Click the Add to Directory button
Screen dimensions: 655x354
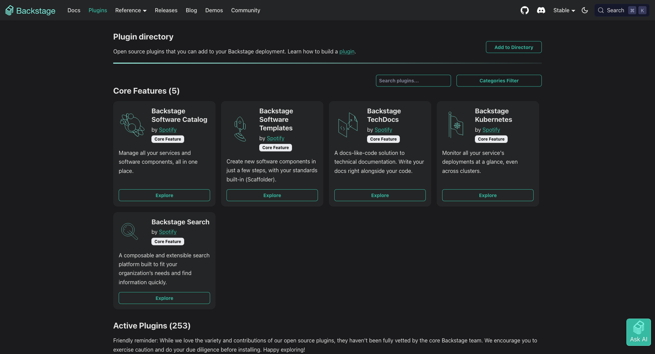(x=514, y=47)
